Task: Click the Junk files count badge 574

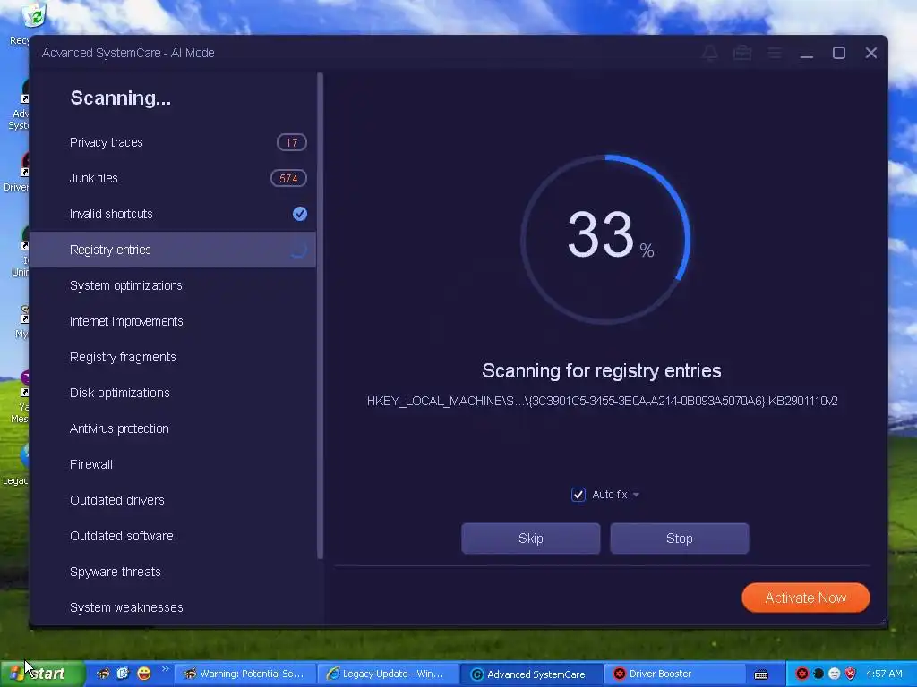Action: click(288, 178)
